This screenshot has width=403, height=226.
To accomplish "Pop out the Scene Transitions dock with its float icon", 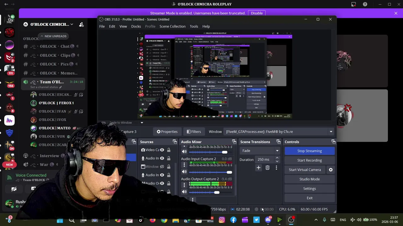I will [278, 142].
